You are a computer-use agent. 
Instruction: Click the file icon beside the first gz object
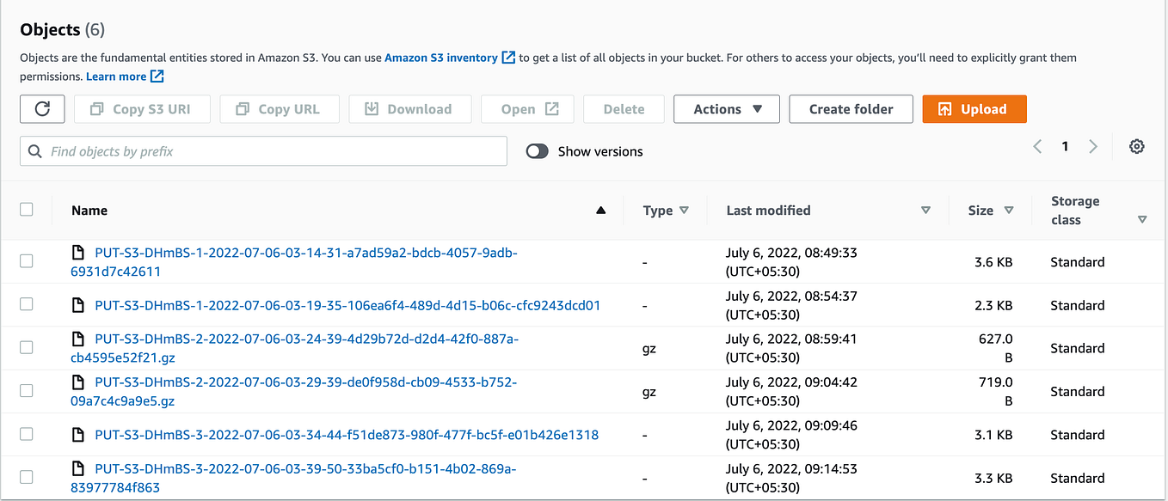point(77,337)
